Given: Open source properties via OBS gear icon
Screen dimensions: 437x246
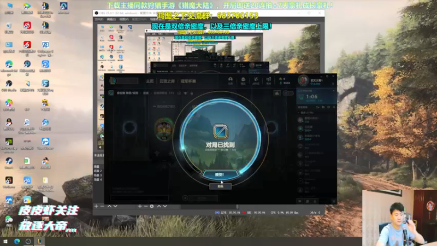Looking at the screenshot, I should coord(152,206).
